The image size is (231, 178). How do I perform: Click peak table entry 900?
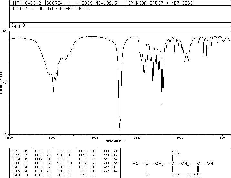106,151
